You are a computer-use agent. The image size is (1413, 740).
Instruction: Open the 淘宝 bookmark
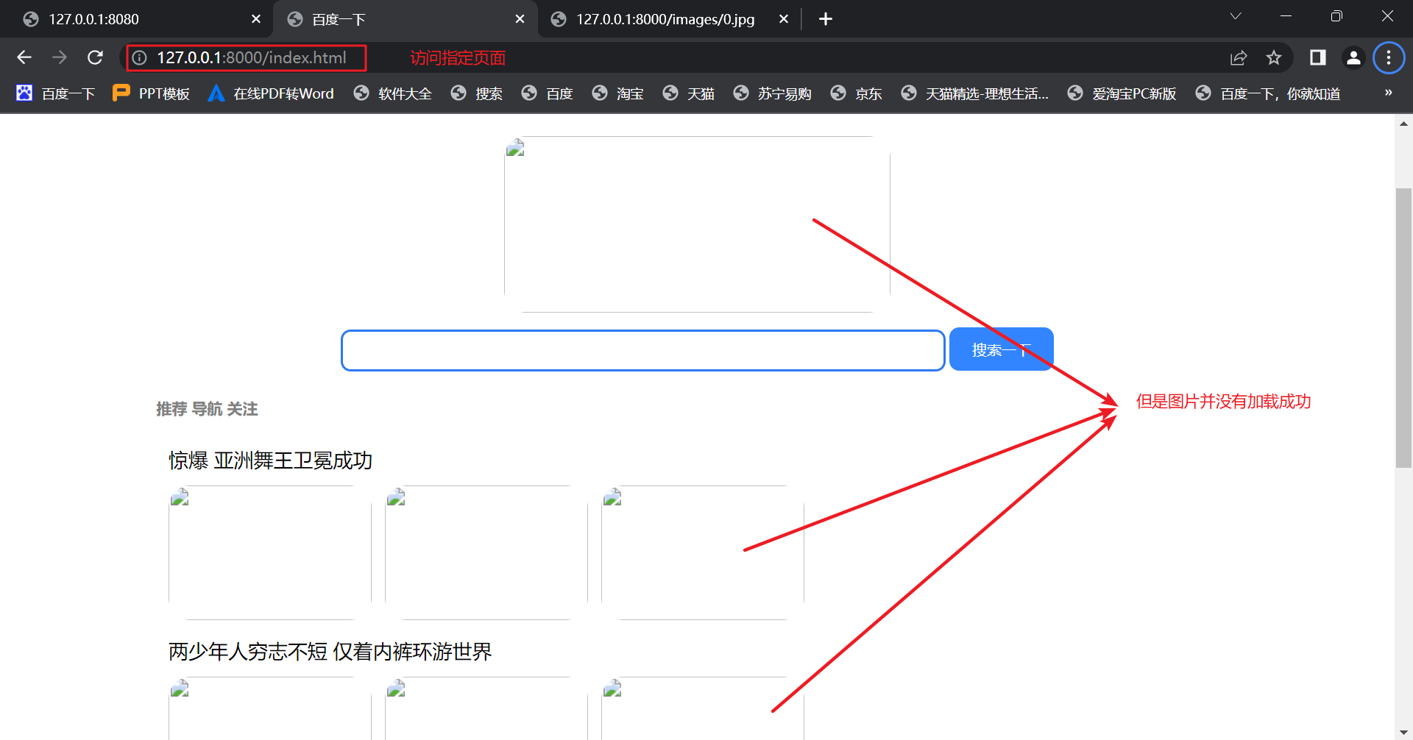618,93
